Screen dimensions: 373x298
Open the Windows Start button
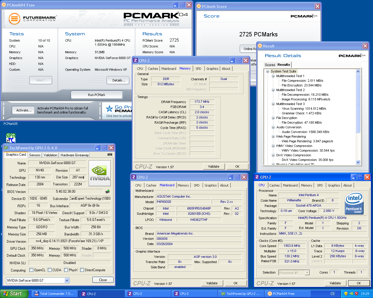[x=14, y=294]
